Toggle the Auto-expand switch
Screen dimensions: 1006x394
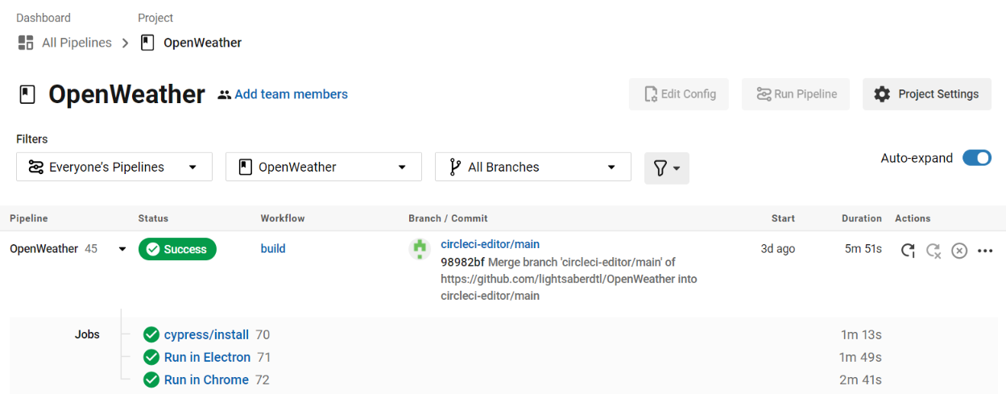(977, 158)
